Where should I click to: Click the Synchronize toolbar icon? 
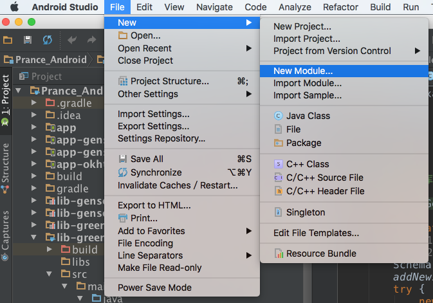47,40
